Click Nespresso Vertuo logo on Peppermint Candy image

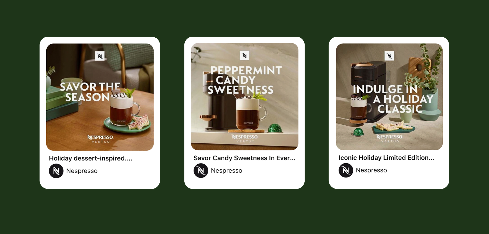(x=245, y=139)
